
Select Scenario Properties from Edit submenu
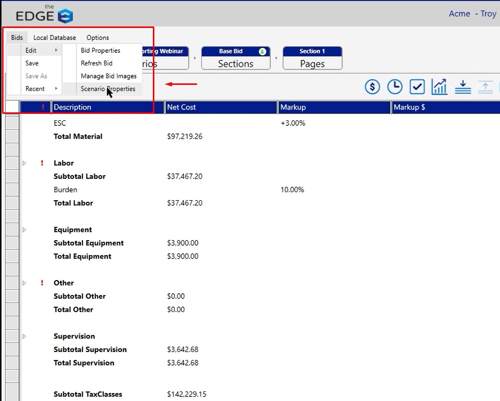pos(108,89)
